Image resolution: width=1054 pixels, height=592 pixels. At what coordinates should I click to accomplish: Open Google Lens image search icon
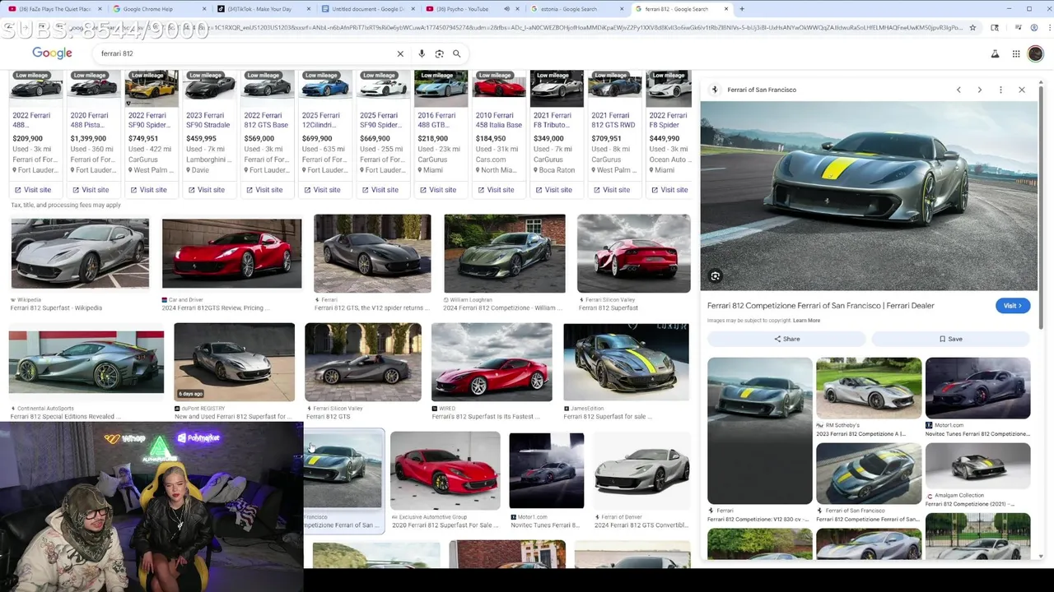click(439, 53)
